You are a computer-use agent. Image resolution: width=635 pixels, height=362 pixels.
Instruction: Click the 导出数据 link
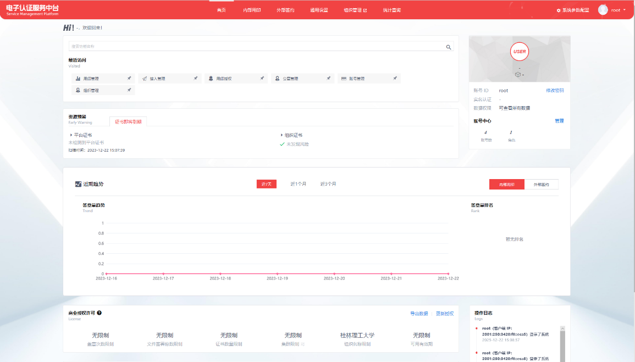[x=419, y=314]
